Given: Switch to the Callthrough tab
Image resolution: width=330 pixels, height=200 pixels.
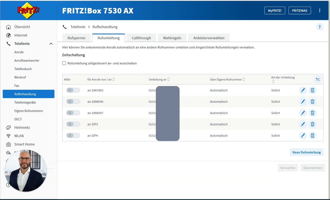Looking at the screenshot, I should [x=141, y=38].
